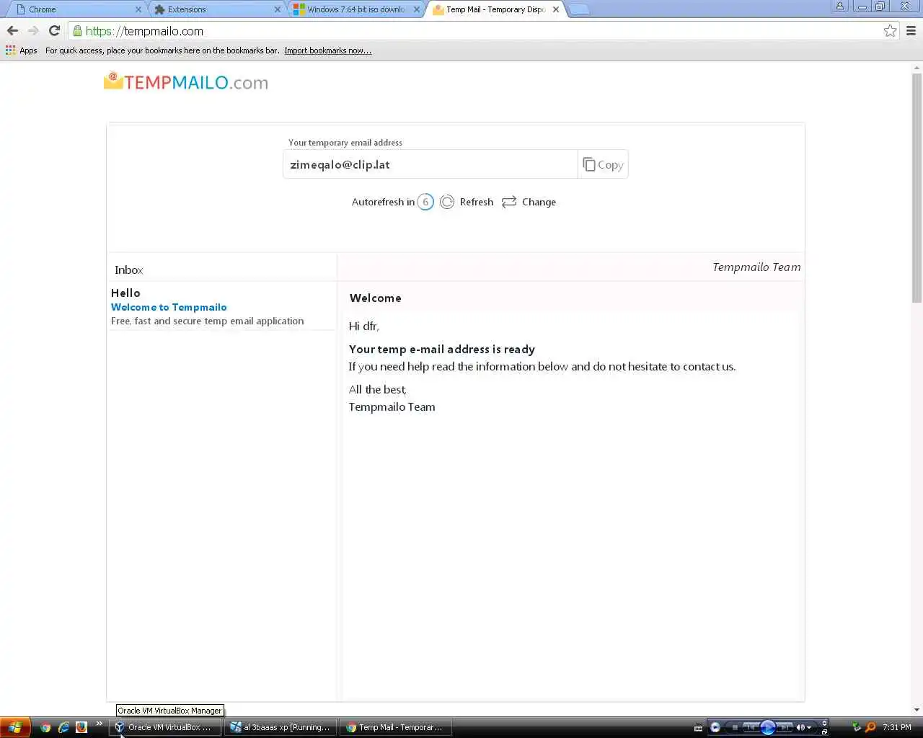Click the Welcome email subject

(376, 298)
